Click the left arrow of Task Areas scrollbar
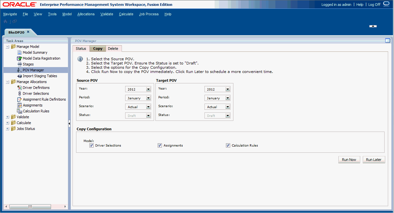Image resolution: width=394 pixels, height=213 pixels. pyautogui.click(x=6, y=206)
